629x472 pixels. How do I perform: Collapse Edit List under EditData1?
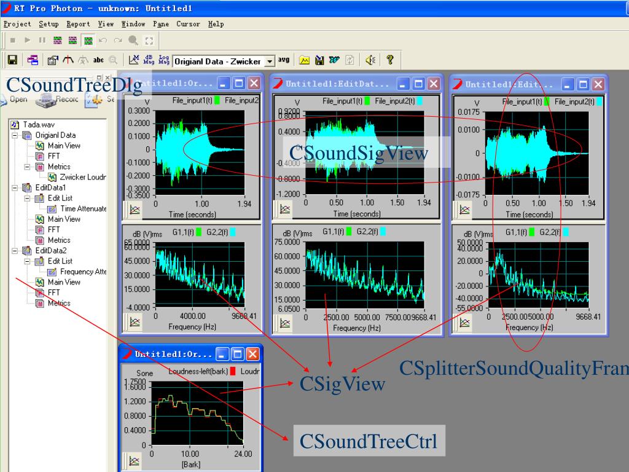[27, 199]
